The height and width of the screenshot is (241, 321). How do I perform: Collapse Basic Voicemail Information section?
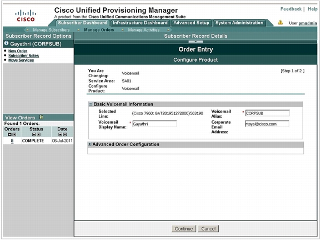91,104
